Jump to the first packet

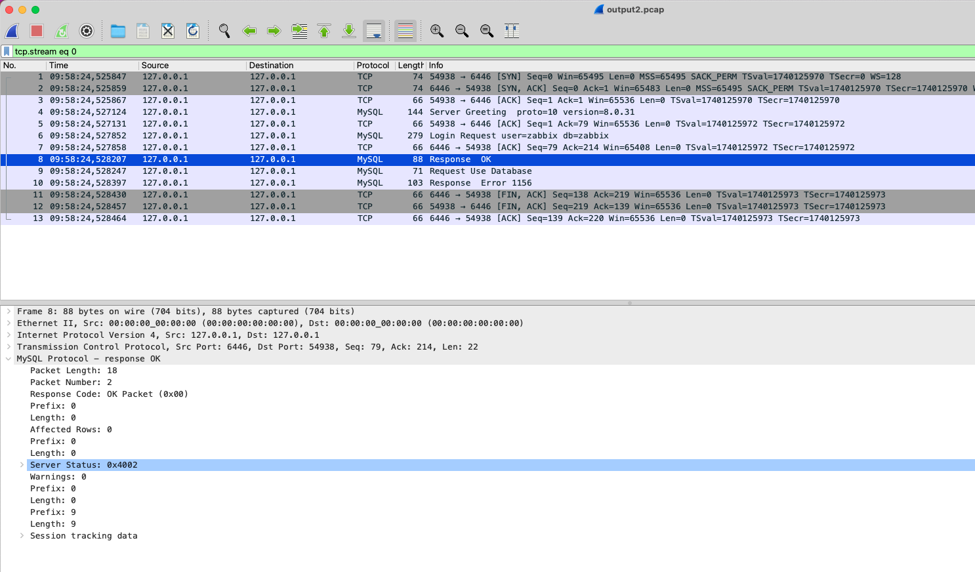pos(324,31)
